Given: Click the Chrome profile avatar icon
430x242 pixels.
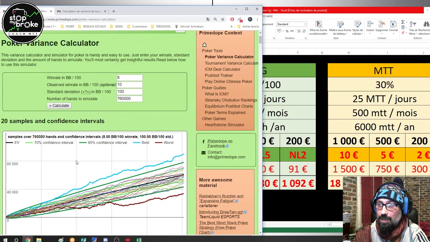Looking at the screenshot, I should pyautogui.click(x=250, y=19).
